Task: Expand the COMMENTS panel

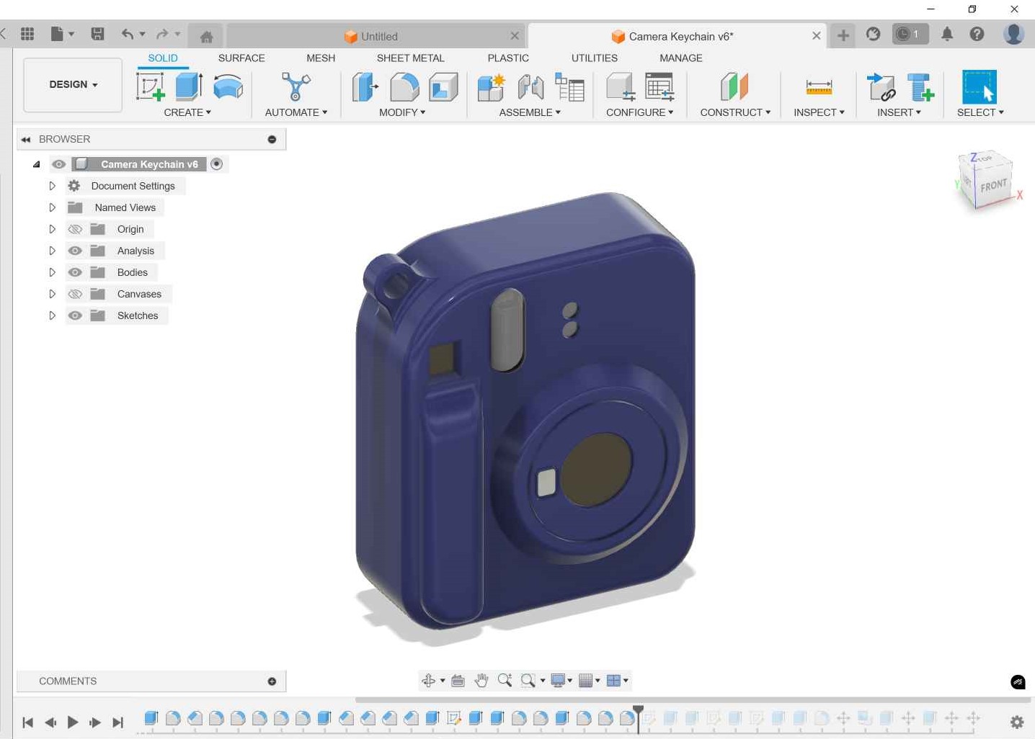Action: 272,681
